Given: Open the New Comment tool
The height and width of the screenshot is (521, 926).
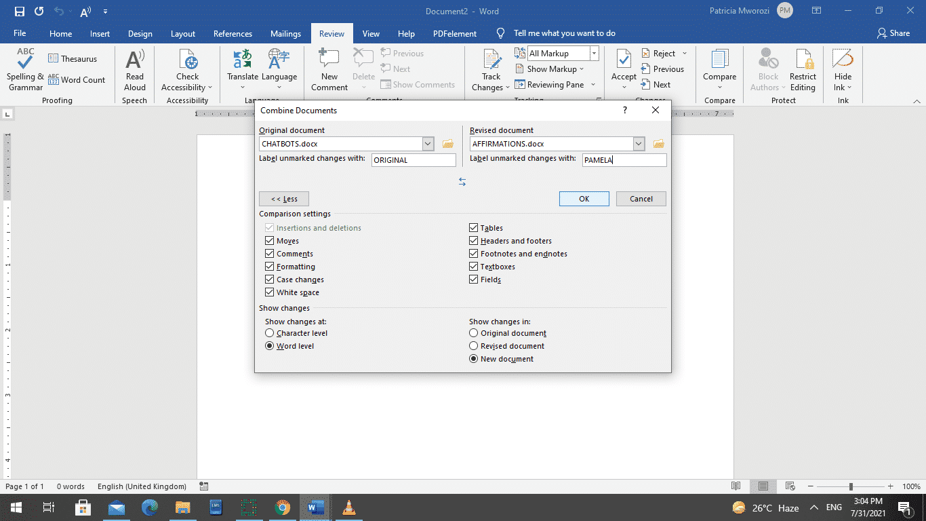Looking at the screenshot, I should (x=329, y=70).
